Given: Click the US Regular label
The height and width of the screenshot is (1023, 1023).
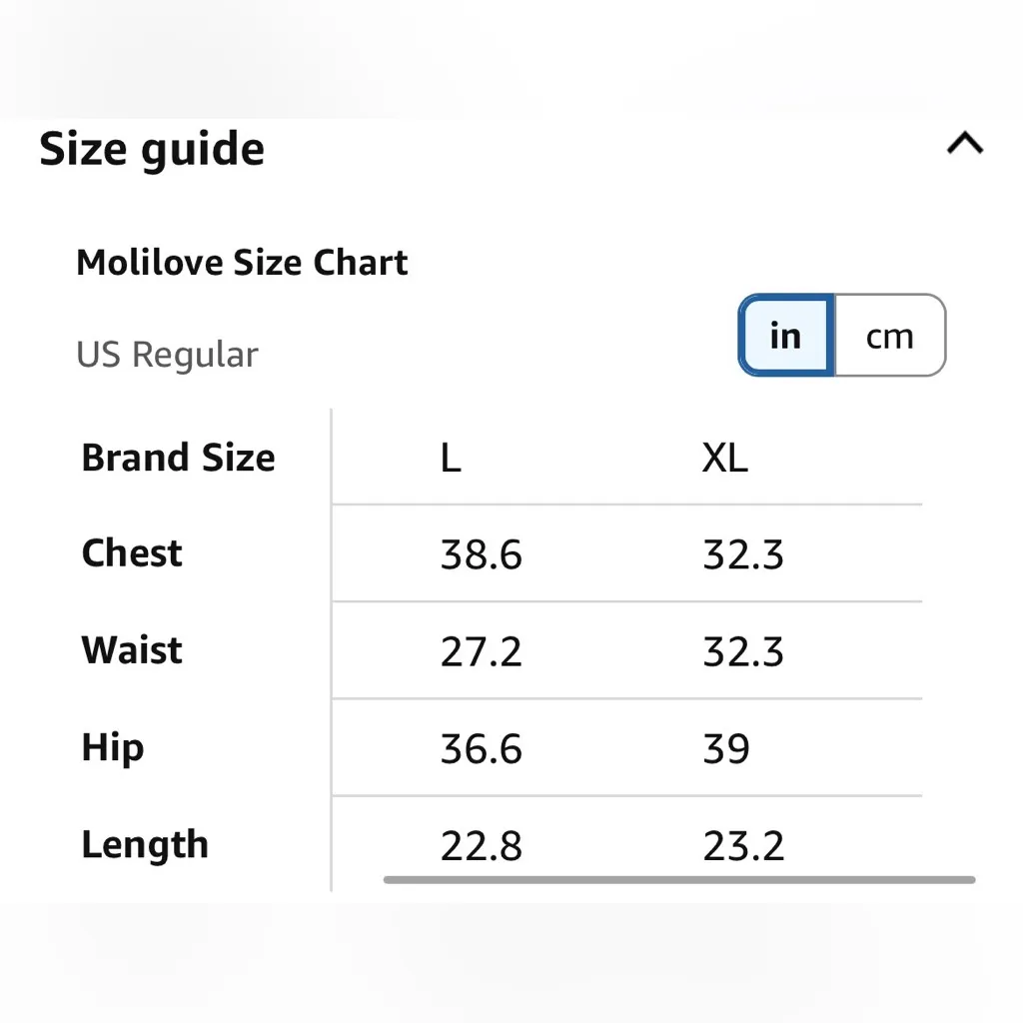Looking at the screenshot, I should (x=167, y=355).
